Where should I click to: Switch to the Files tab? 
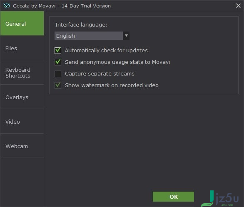click(x=22, y=48)
